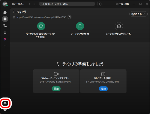The height and width of the screenshot is (114, 150).
Task: Click the camera icon in Webex test card
Action: click(56, 74)
